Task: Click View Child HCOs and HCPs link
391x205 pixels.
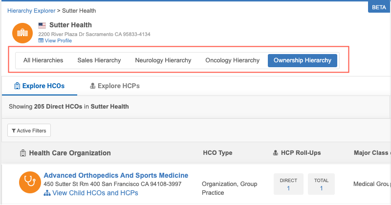Action: point(95,193)
